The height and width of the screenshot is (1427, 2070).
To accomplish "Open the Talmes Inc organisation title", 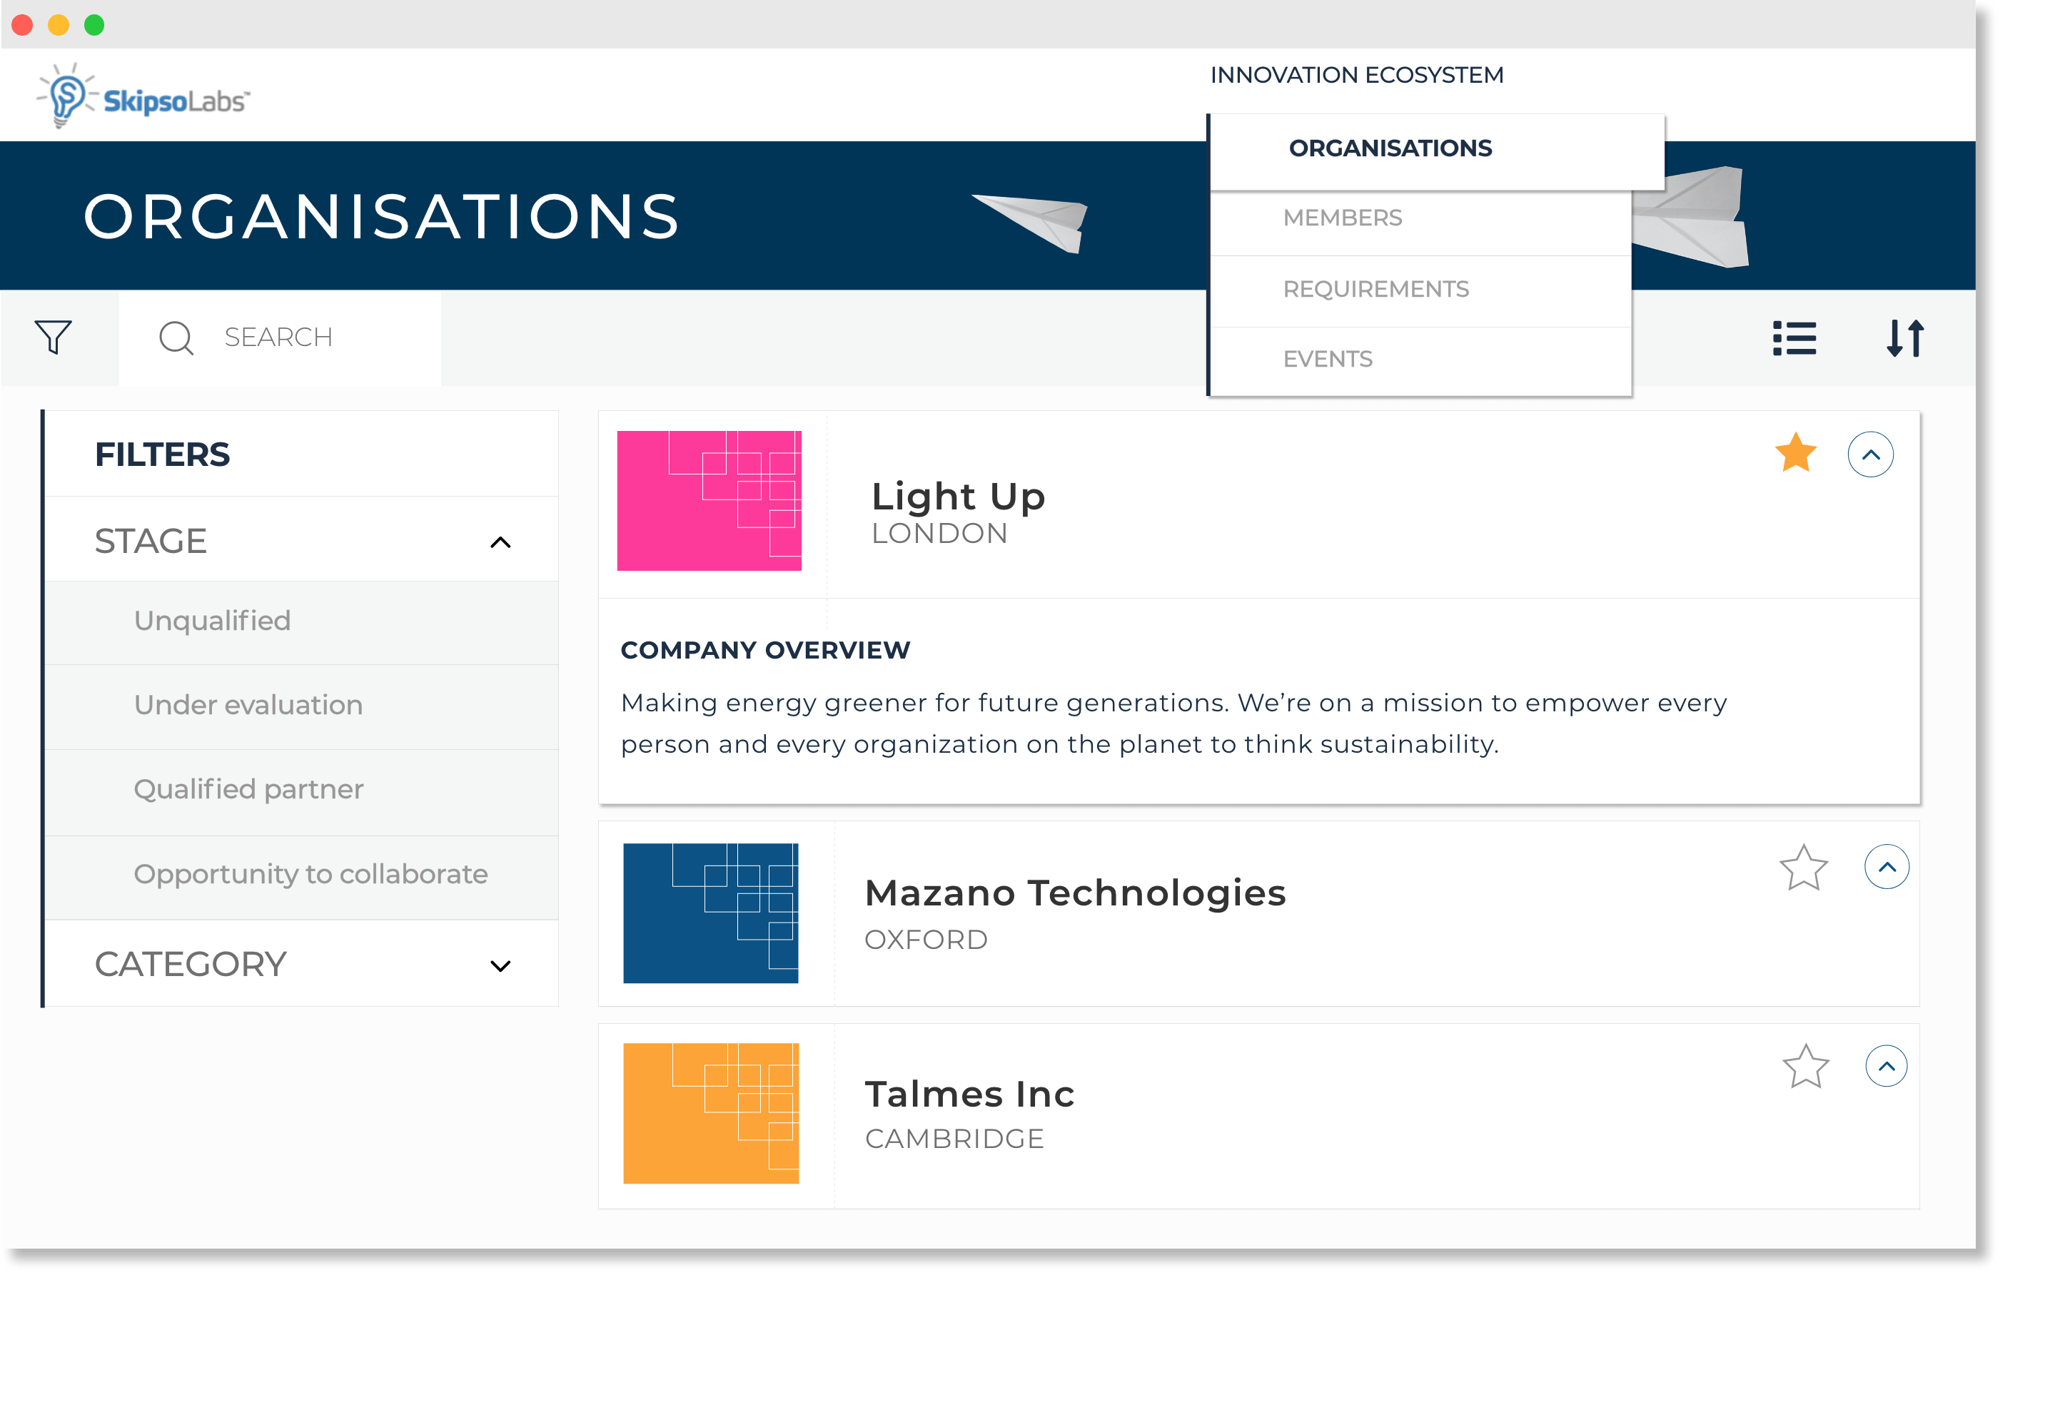I will point(969,1095).
